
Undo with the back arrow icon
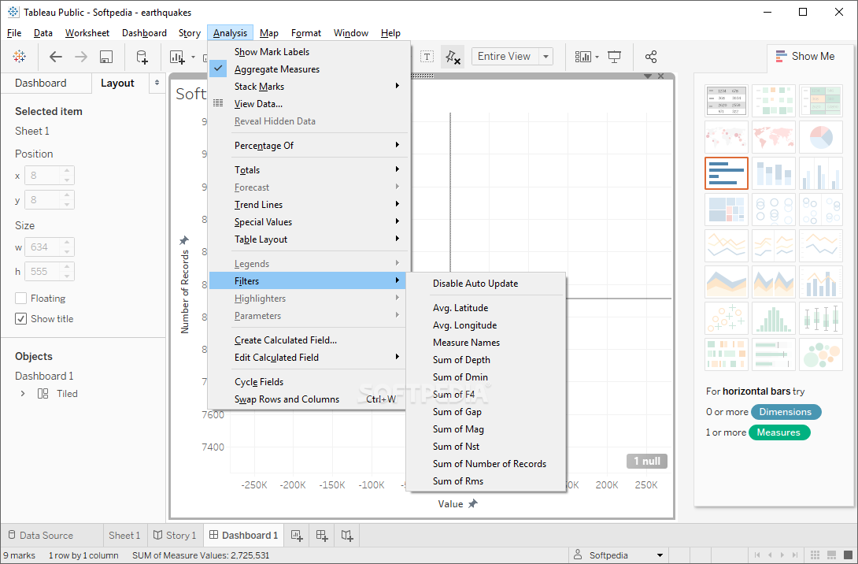[x=56, y=57]
